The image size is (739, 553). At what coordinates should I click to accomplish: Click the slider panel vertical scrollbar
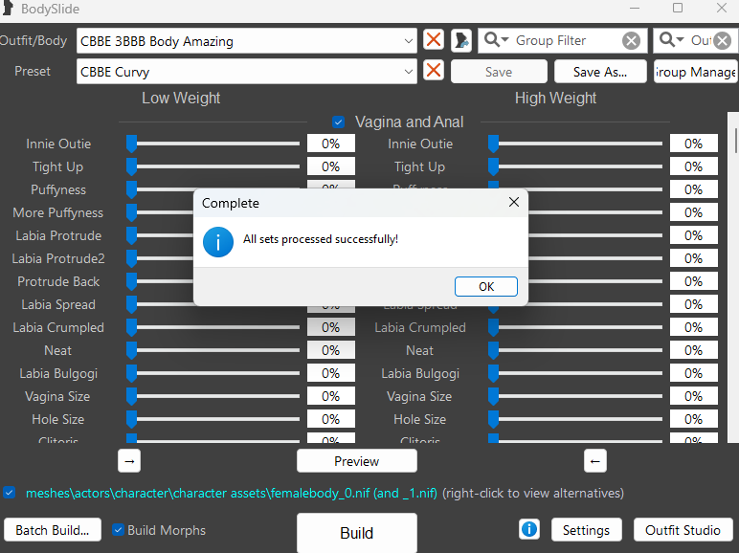(733, 276)
